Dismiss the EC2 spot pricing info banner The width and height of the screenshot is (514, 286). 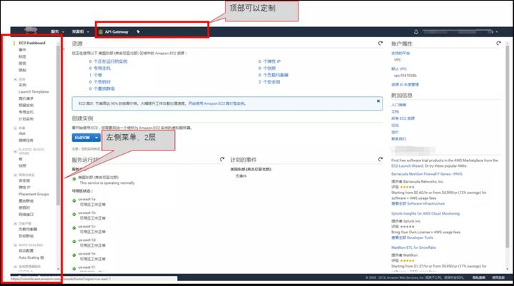tap(378, 101)
